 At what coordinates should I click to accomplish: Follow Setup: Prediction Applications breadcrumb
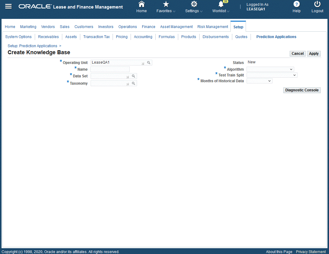pyautogui.click(x=32, y=46)
